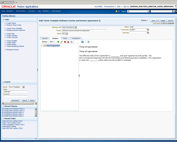The width and height of the screenshot is (177, 142).
Task: Click the Manage Processes link
Action: click(13, 50)
